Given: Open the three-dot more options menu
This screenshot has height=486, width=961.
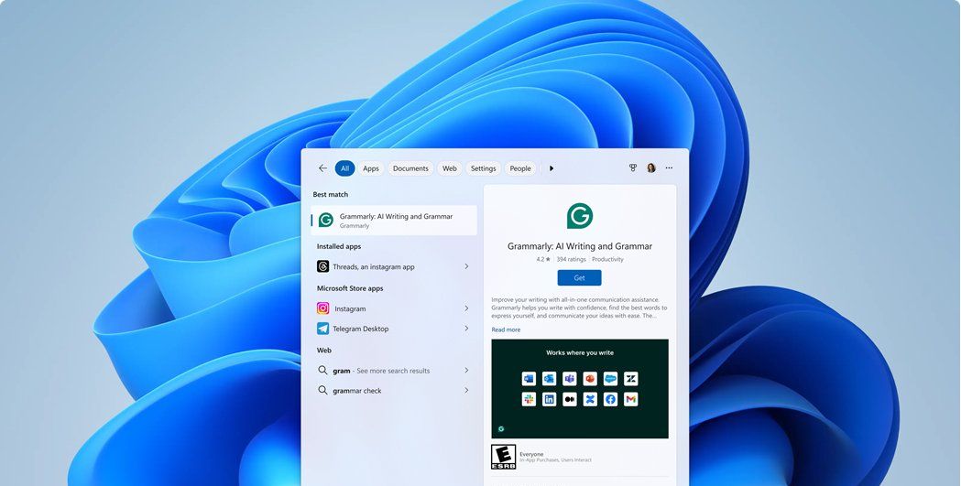Looking at the screenshot, I should coord(669,167).
